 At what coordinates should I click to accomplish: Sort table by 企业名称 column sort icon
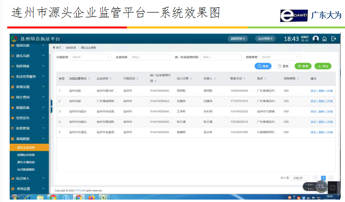[x=110, y=78]
